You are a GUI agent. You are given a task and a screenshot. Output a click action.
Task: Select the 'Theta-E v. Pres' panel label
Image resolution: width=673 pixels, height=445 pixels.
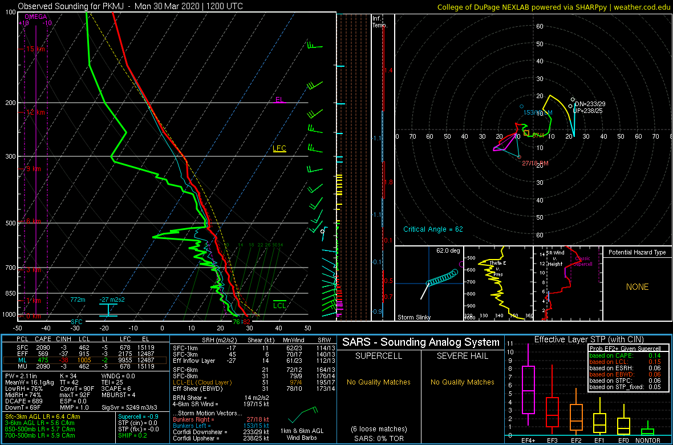[498, 269]
